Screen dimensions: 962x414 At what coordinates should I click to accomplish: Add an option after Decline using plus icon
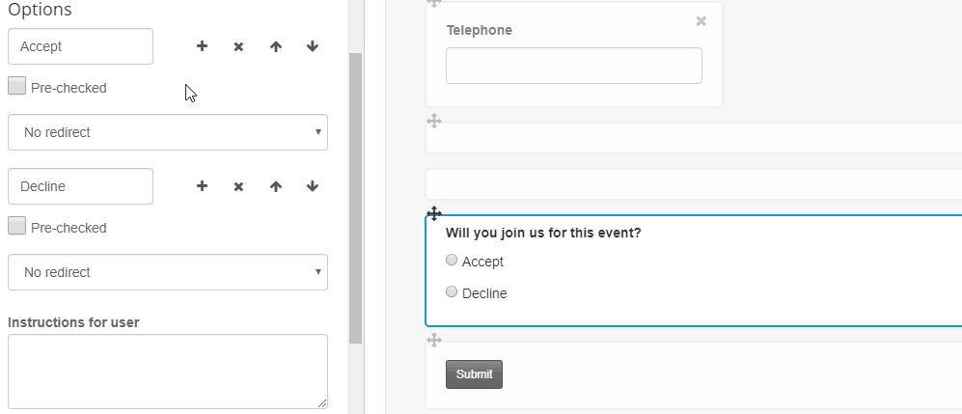[x=202, y=186]
